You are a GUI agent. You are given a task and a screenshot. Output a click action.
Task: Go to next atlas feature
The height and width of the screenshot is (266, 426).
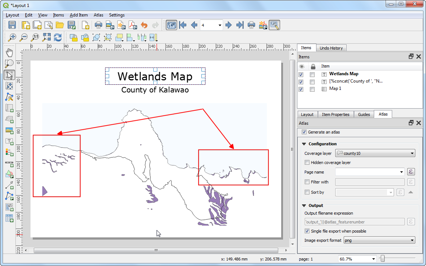[x=229, y=25]
